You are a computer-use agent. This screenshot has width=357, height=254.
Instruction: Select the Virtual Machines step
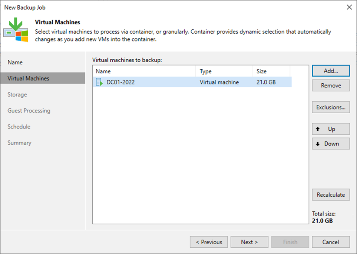tap(43, 78)
